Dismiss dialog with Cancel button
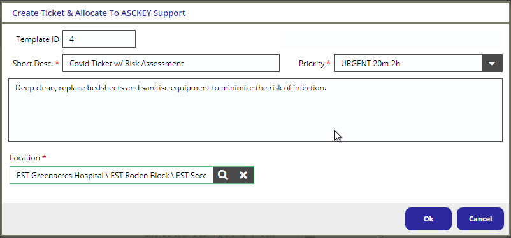 tap(480, 219)
